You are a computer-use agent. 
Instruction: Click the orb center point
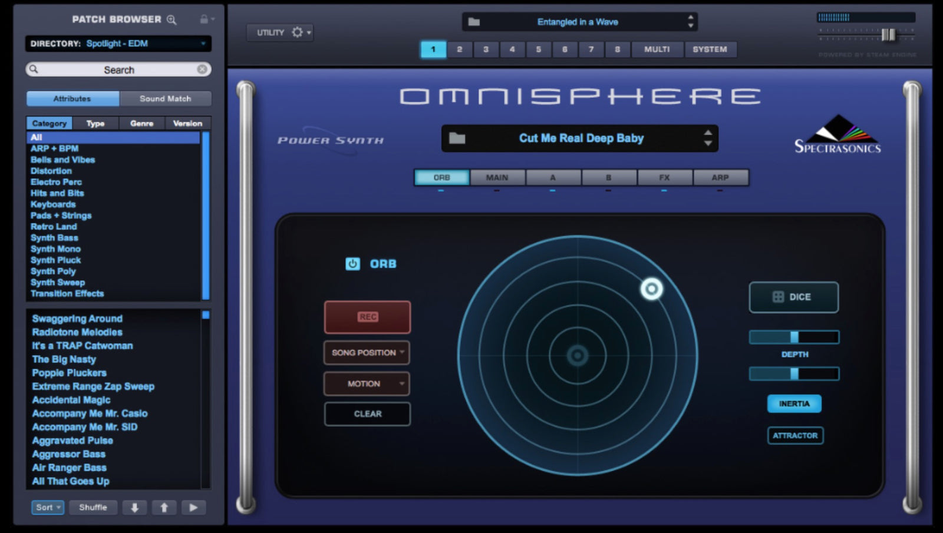click(578, 355)
